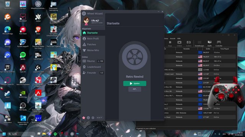Open Wheel Wizard settings gear icon
The height and width of the screenshot is (137, 245).
(93, 118)
